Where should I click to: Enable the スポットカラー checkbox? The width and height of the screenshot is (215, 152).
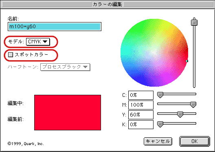(11, 55)
